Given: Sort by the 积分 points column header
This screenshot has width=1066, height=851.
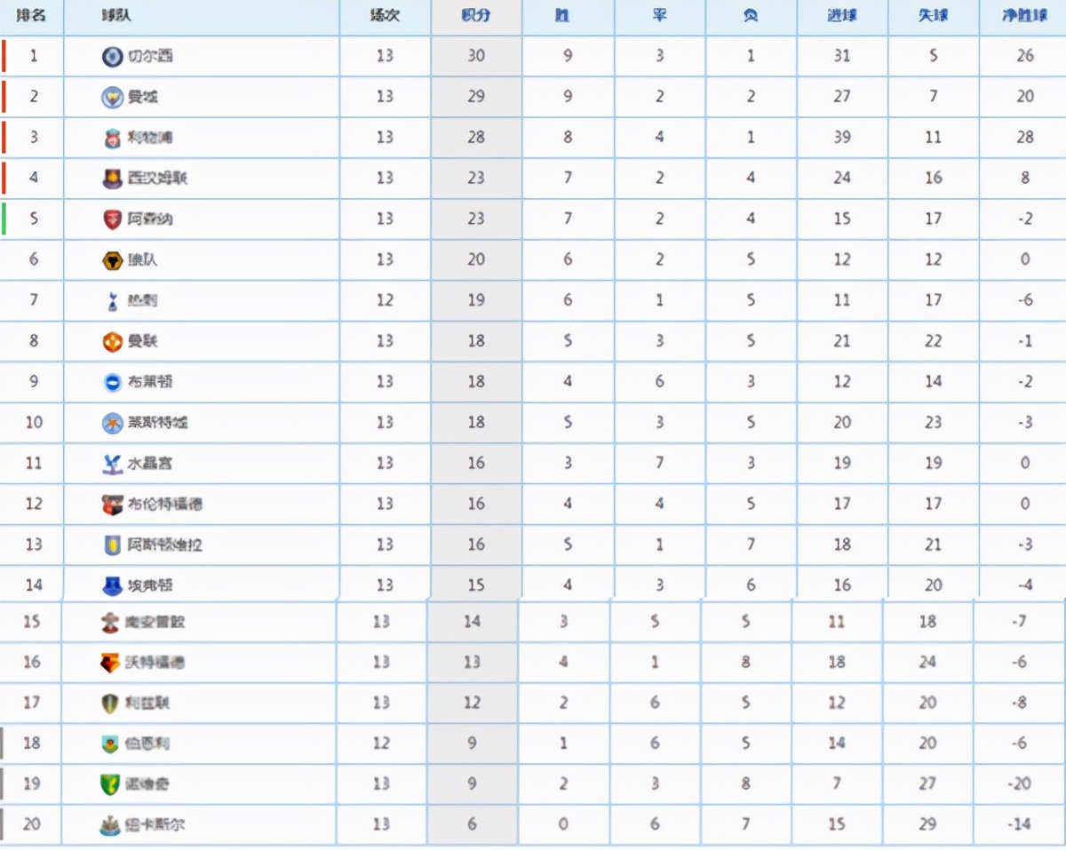Looking at the screenshot, I should [476, 17].
